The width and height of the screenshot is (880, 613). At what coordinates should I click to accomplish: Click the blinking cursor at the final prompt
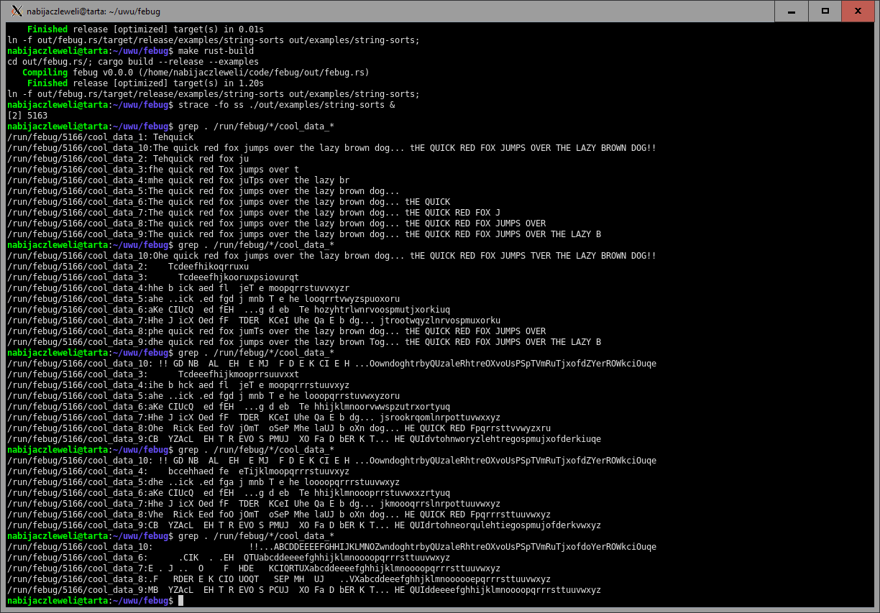click(x=180, y=601)
